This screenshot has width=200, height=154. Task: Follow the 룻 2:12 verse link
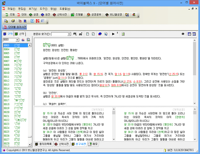(83, 74)
